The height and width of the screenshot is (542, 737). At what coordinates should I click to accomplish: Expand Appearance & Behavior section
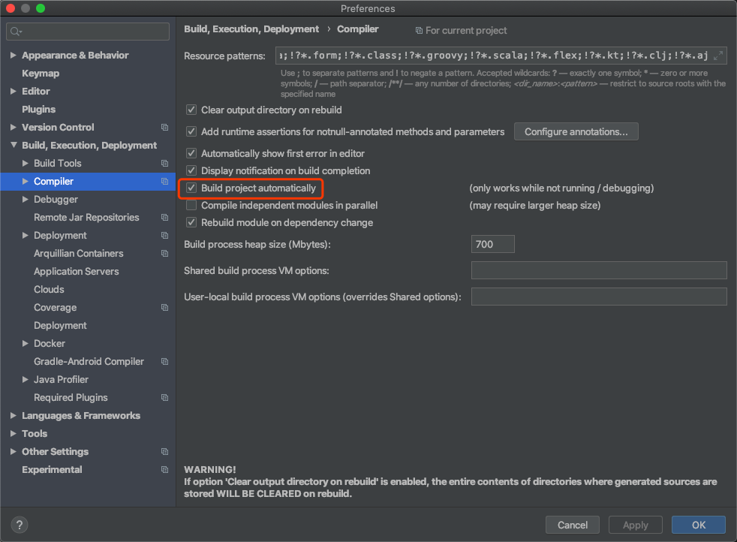click(x=14, y=56)
